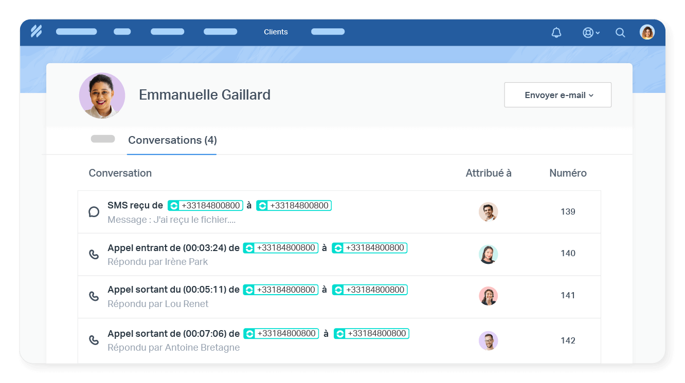Open the notifications bell
This screenshot has width=685, height=383.
point(555,32)
